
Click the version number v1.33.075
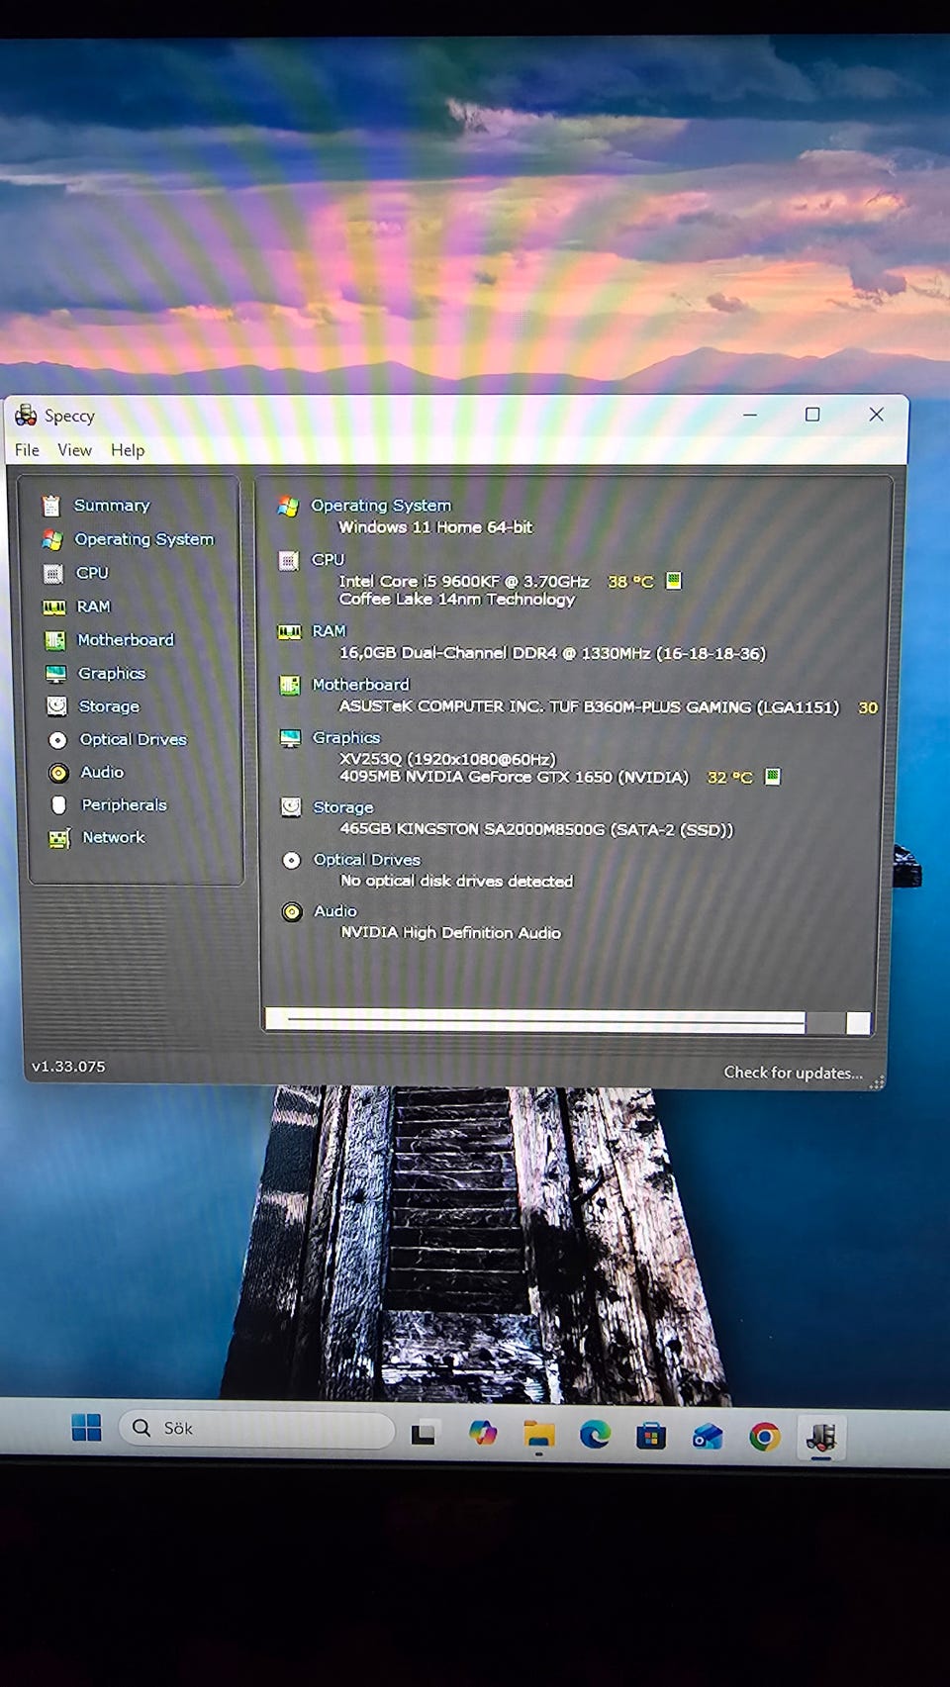tap(68, 1067)
